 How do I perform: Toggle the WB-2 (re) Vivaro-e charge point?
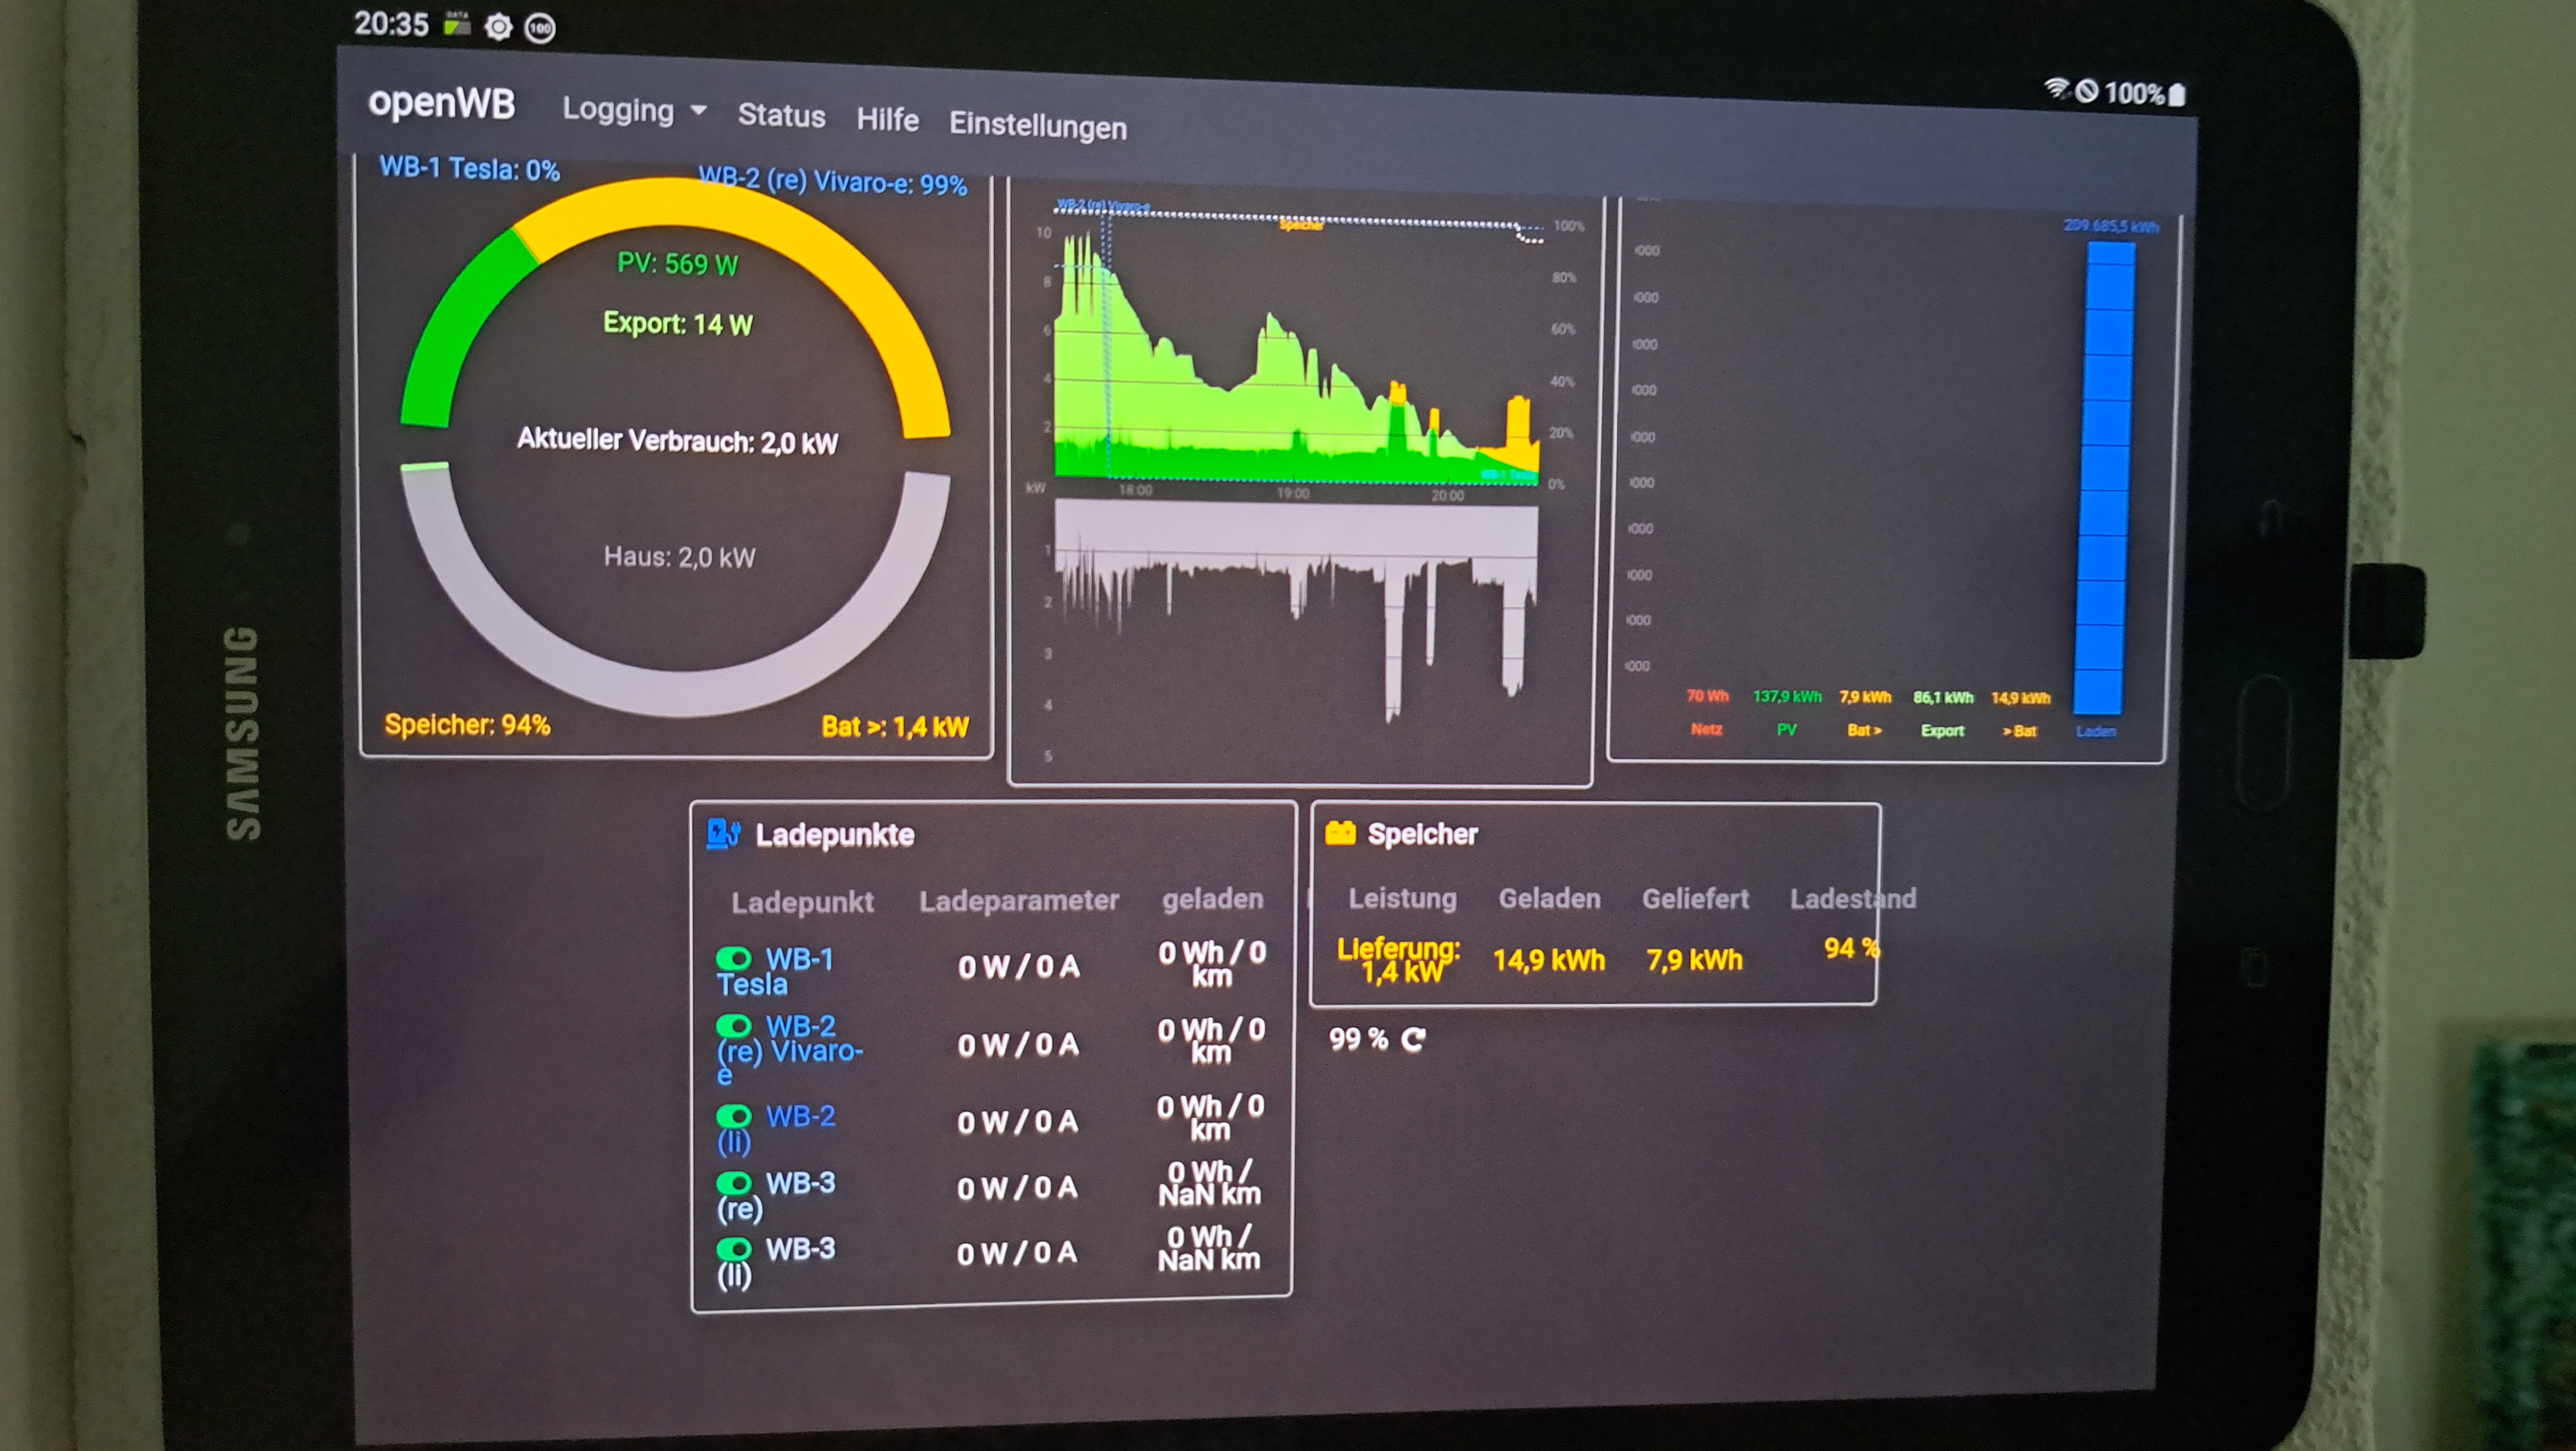coord(734,1026)
